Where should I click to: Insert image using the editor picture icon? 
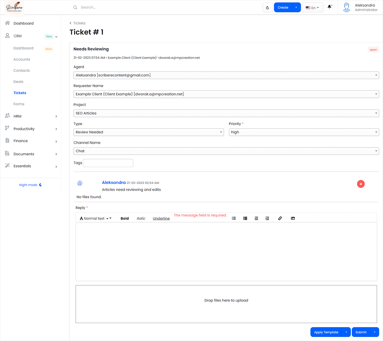[x=292, y=218]
